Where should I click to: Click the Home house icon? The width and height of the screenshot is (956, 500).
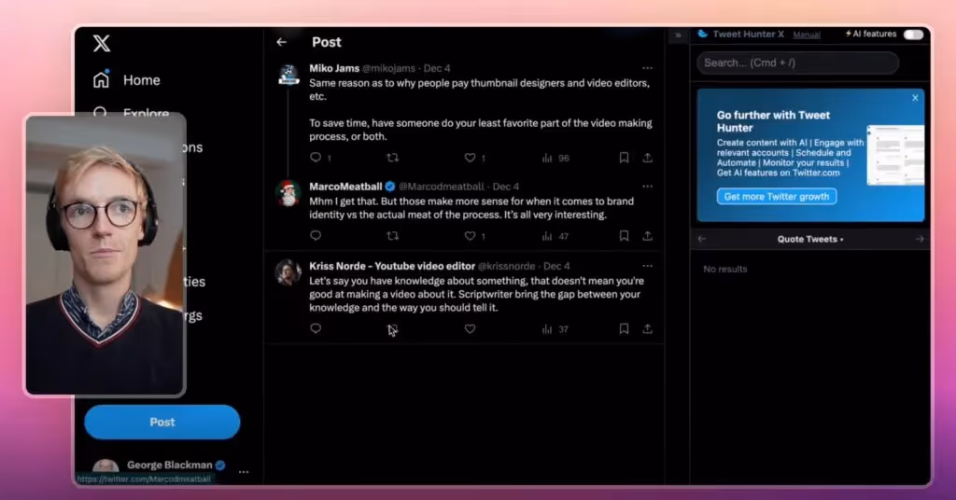coord(101,80)
